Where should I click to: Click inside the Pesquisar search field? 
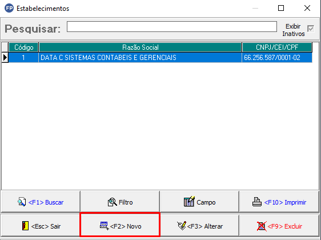click(172, 27)
